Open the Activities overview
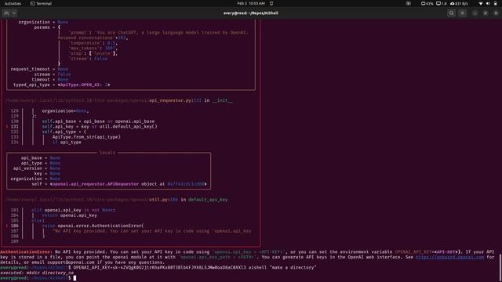Viewport: 502px width, 282px height. coord(13,3)
